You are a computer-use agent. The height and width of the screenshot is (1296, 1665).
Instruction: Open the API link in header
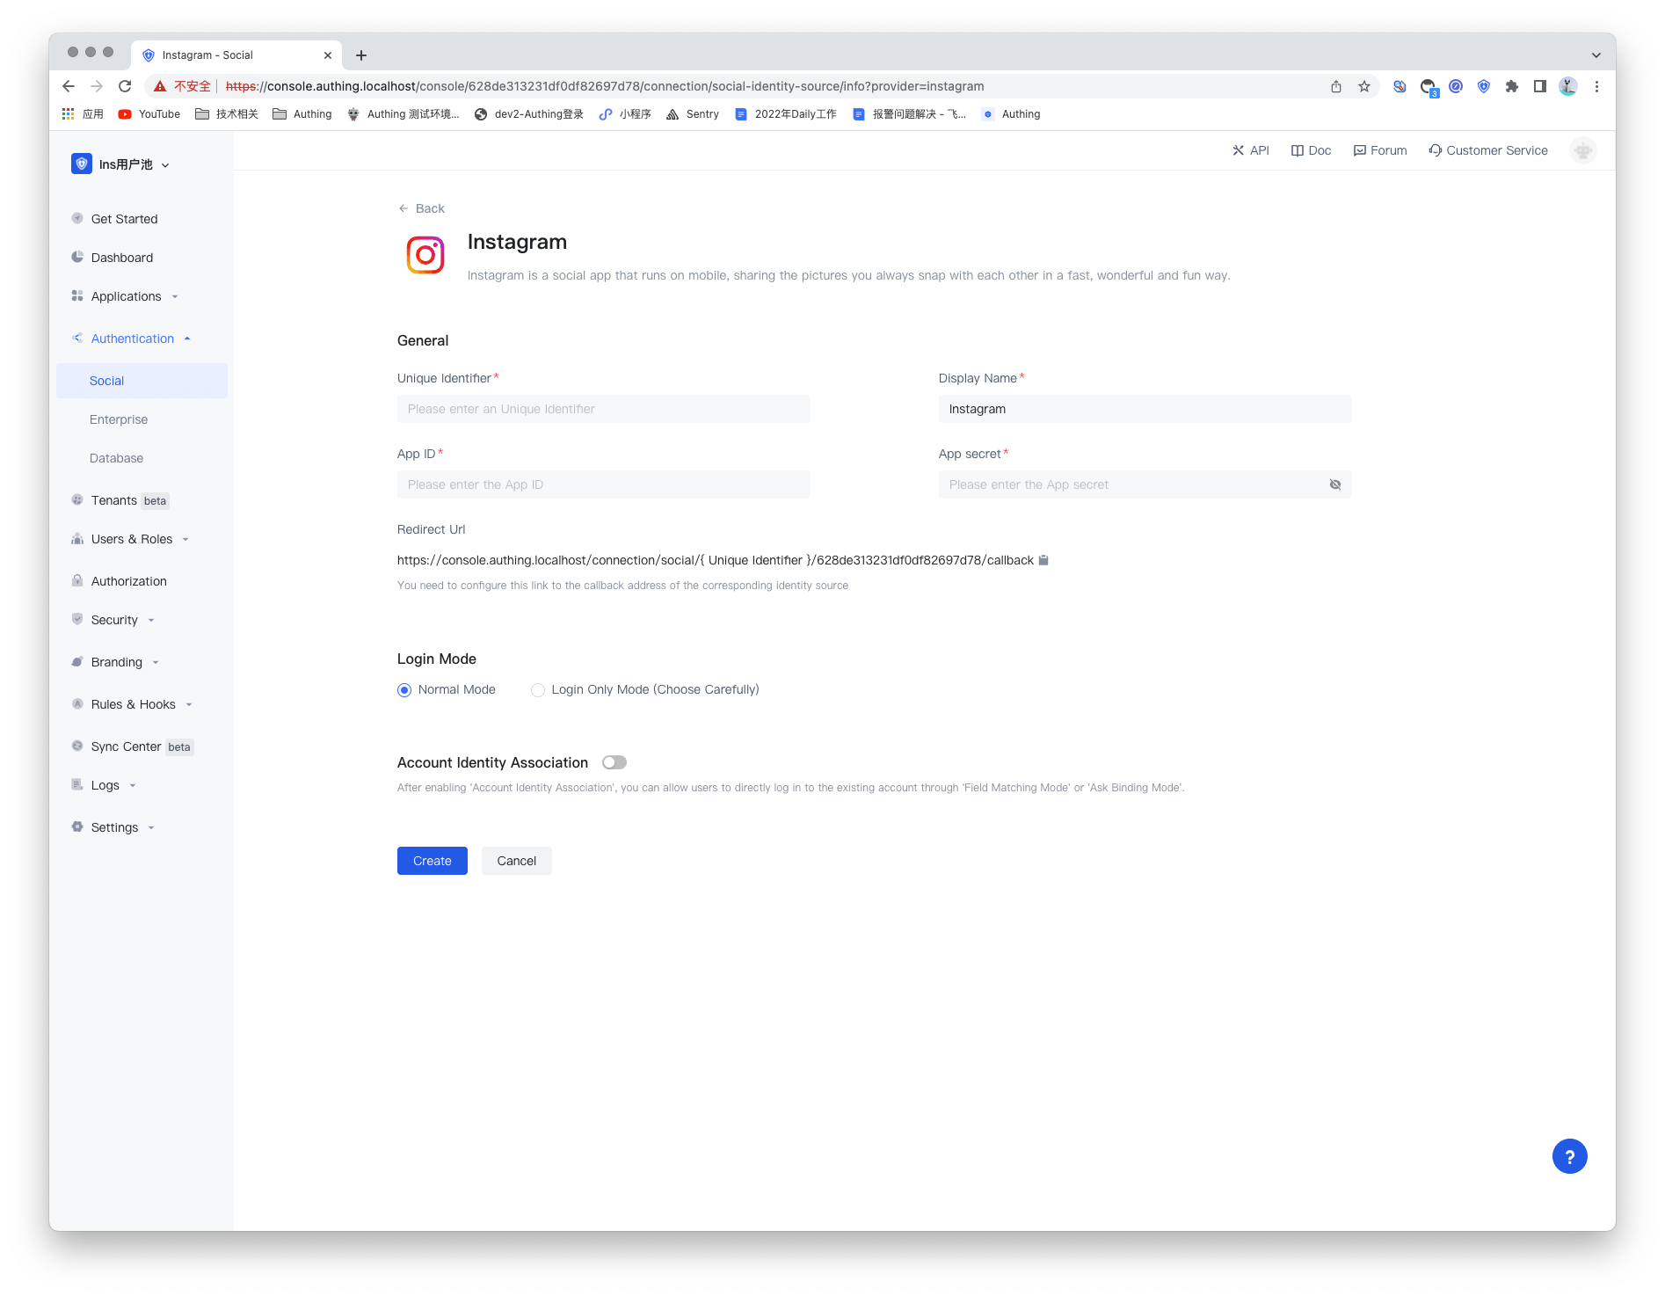pos(1250,150)
